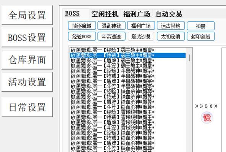Choose the 放逐魔域 map button
The height and width of the screenshot is (152, 226).
click(82, 26)
